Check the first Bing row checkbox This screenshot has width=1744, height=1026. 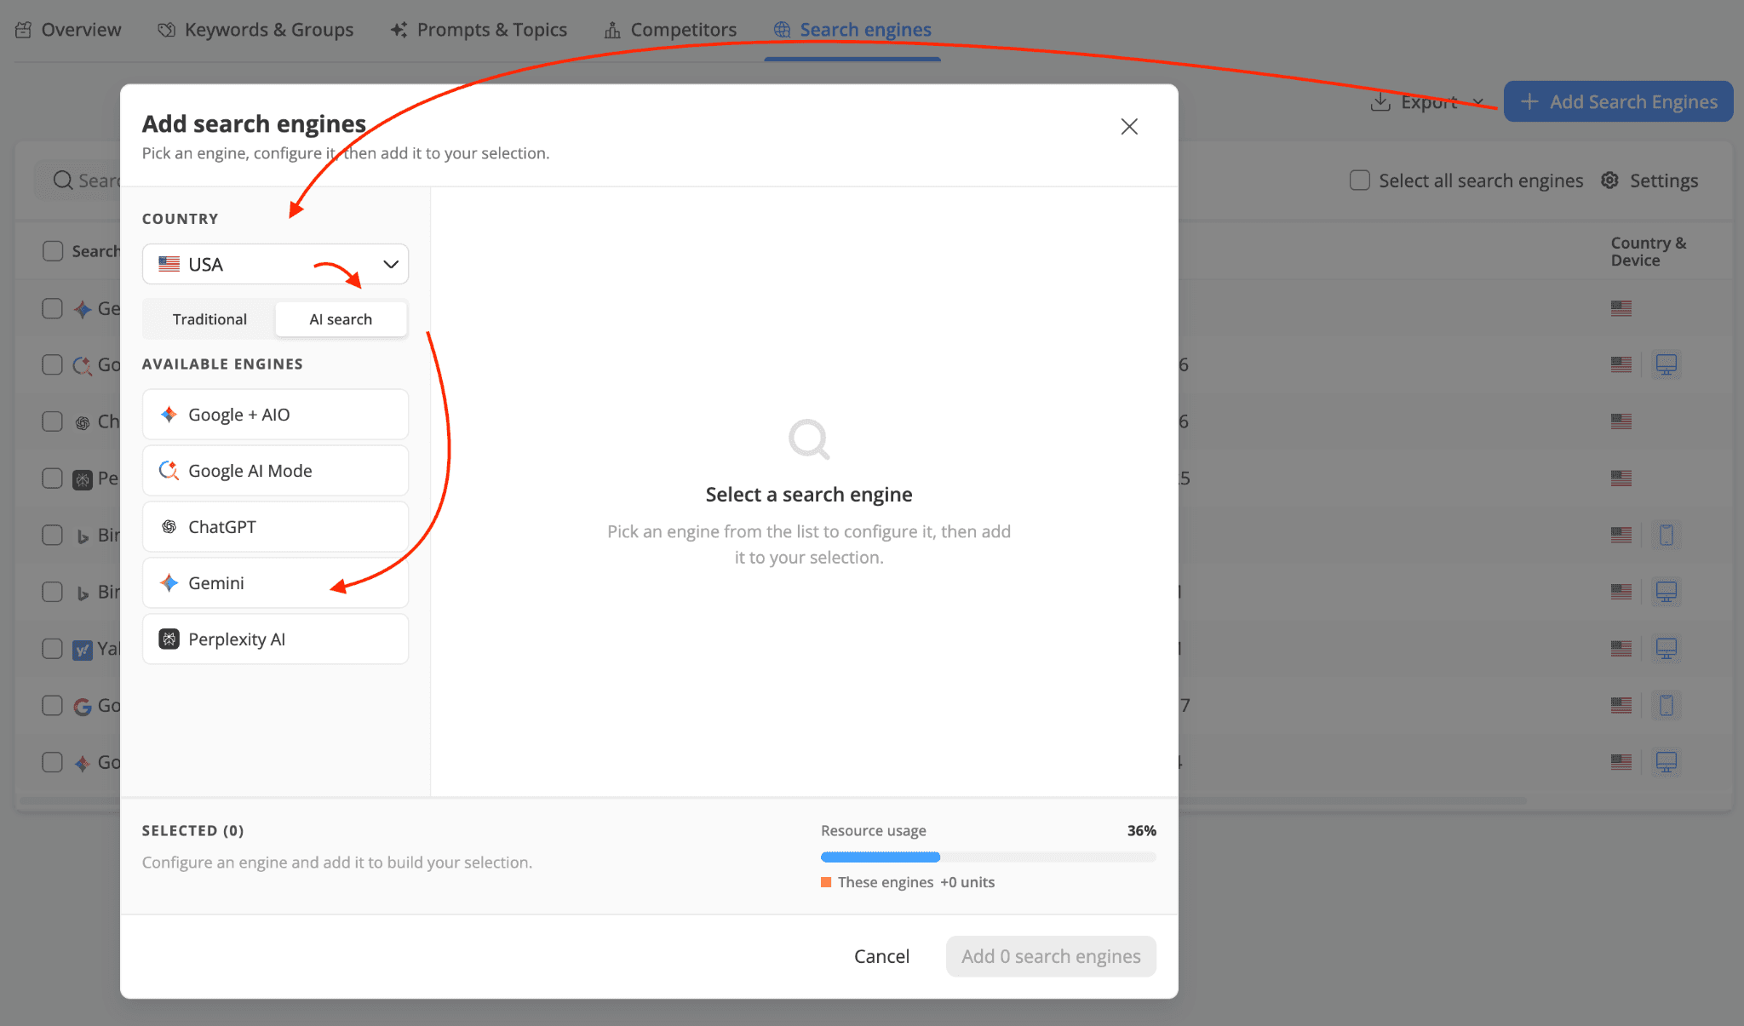tap(53, 535)
